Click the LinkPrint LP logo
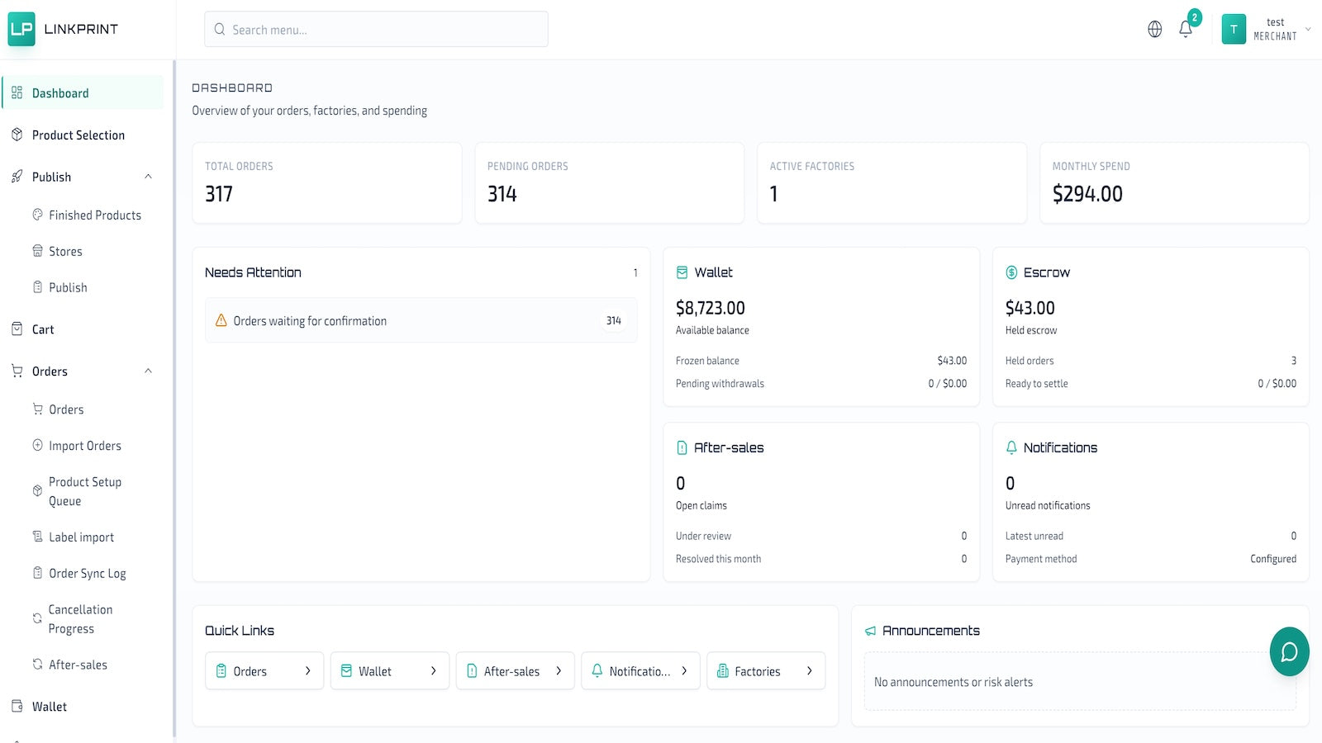Image resolution: width=1322 pixels, height=743 pixels. pyautogui.click(x=21, y=29)
